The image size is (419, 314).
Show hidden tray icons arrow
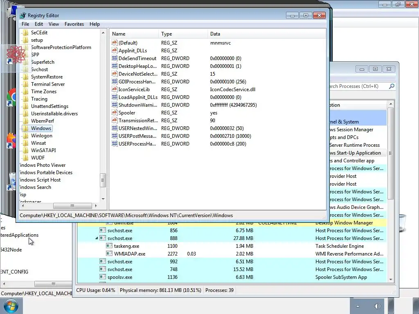click(358, 306)
